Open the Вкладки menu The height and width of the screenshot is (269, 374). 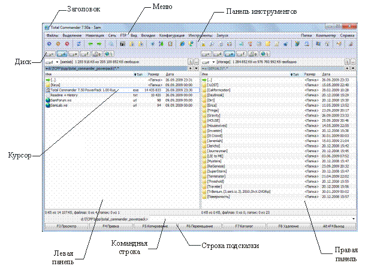pyautogui.click(x=148, y=35)
